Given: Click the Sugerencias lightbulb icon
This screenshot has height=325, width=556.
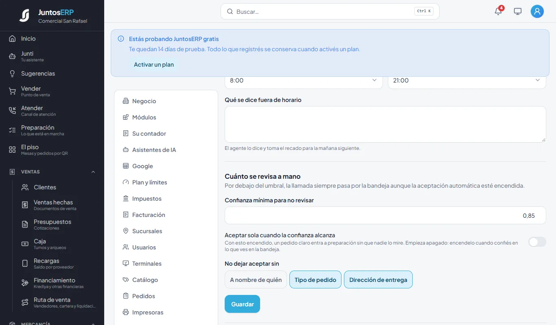Looking at the screenshot, I should point(12,74).
